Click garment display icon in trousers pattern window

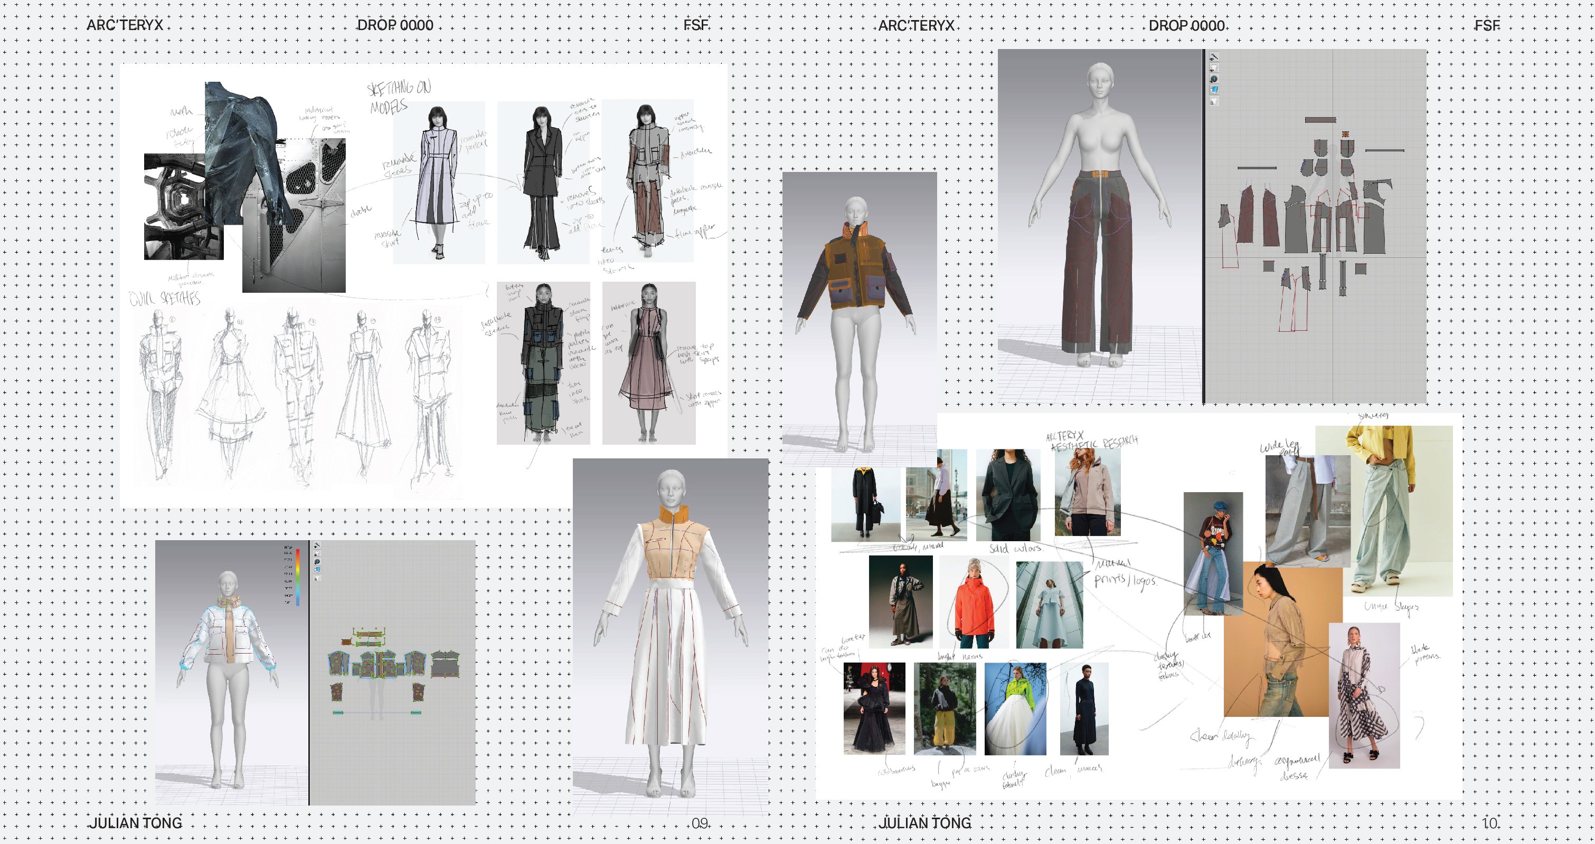click(1214, 68)
